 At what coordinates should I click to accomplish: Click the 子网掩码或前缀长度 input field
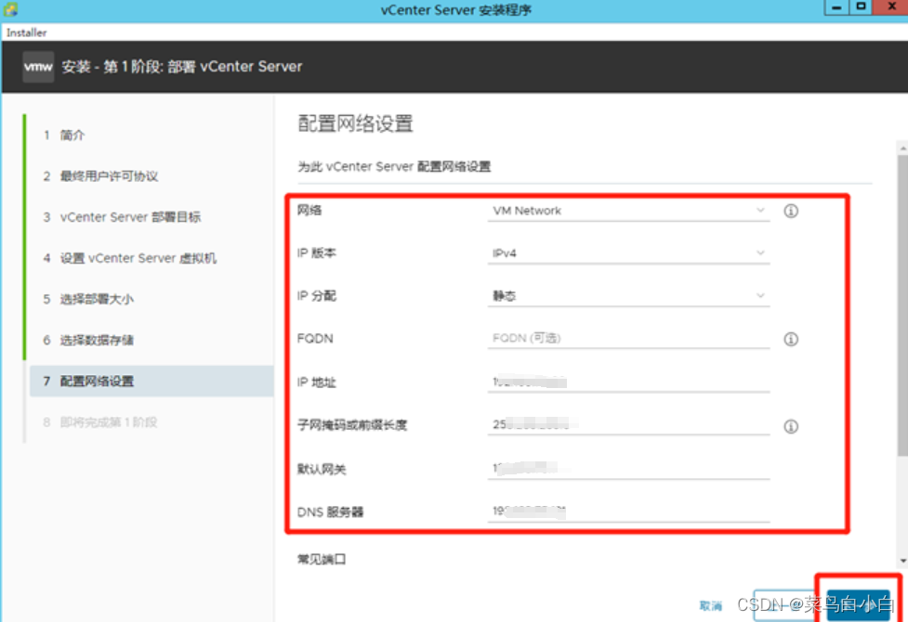point(628,425)
